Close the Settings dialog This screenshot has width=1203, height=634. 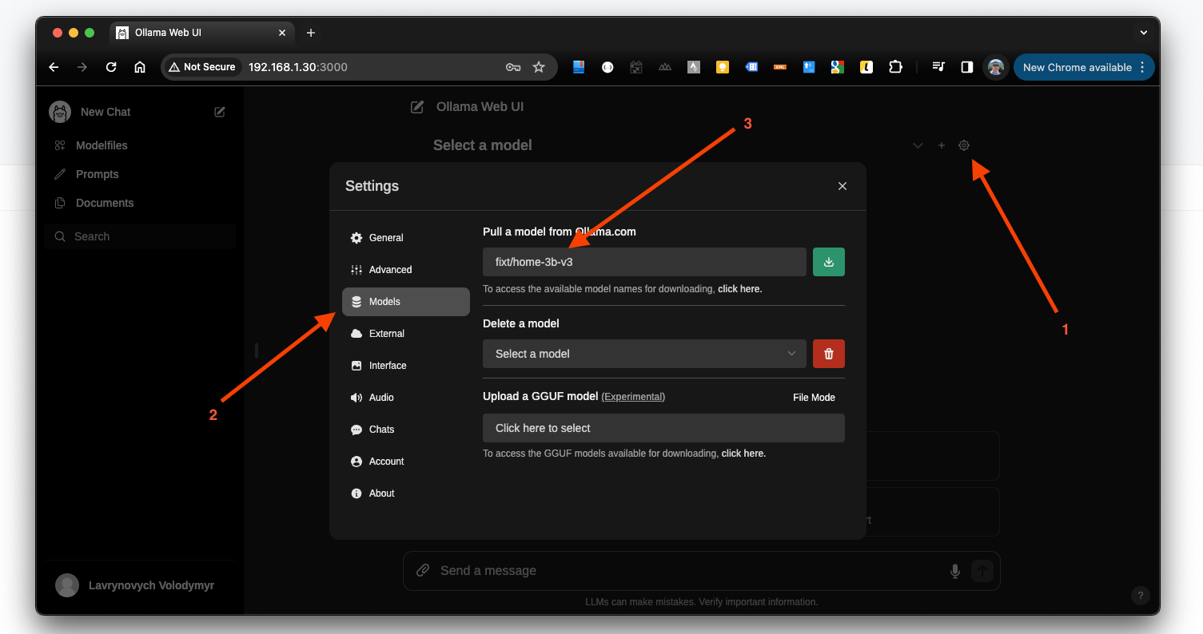(x=842, y=186)
